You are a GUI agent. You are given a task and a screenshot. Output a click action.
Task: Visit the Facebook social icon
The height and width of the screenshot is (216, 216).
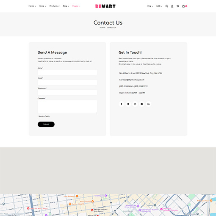point(122,104)
